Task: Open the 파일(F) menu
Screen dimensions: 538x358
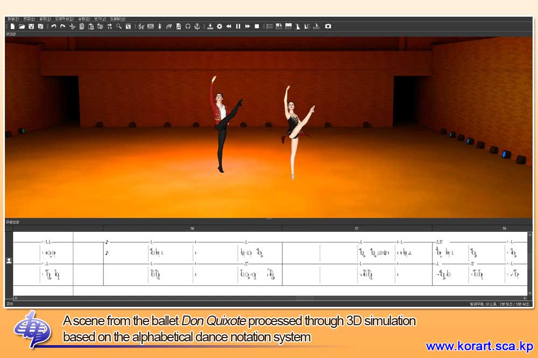Action: pos(13,19)
